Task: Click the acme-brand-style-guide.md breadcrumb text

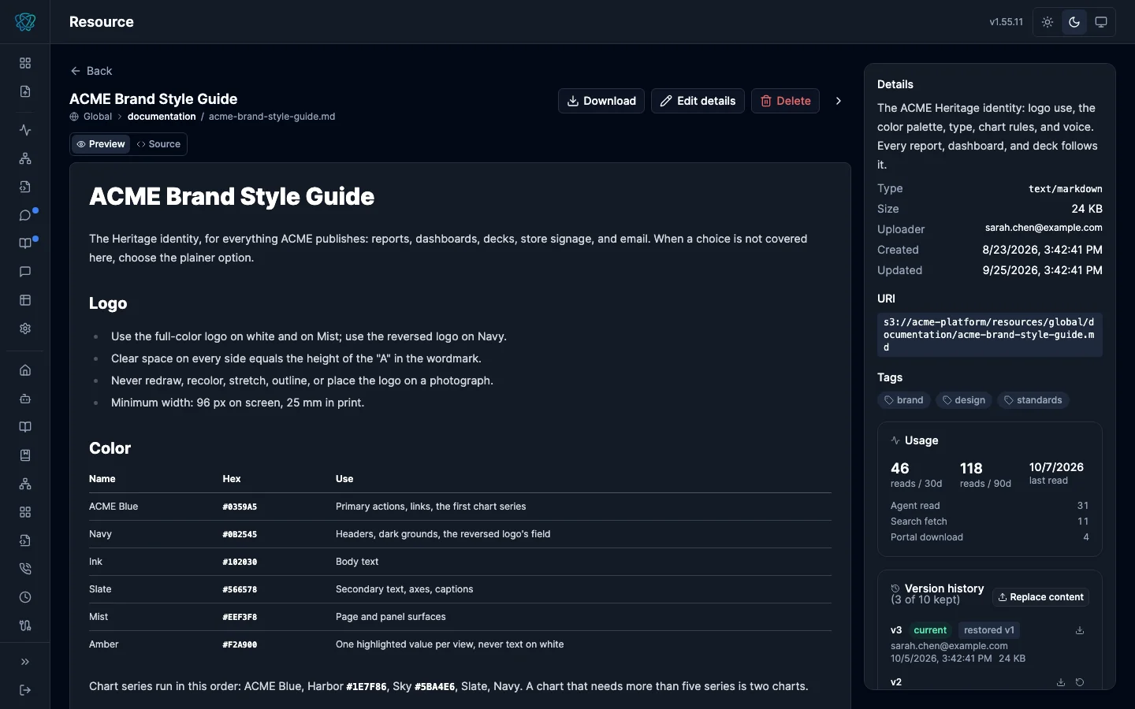Action: (x=272, y=117)
